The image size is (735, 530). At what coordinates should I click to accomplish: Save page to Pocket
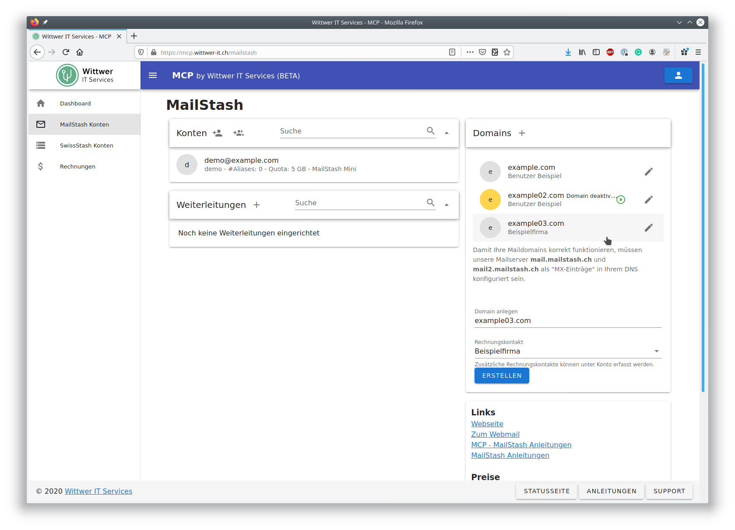click(482, 52)
